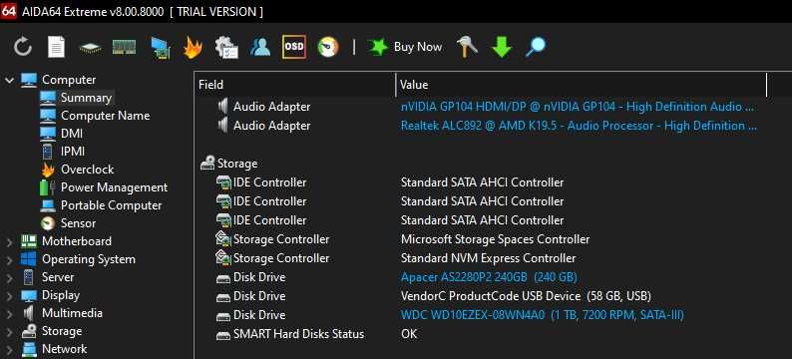The width and height of the screenshot is (792, 359).
Task: Click the AIDA64 app icon in title bar
Action: click(9, 11)
